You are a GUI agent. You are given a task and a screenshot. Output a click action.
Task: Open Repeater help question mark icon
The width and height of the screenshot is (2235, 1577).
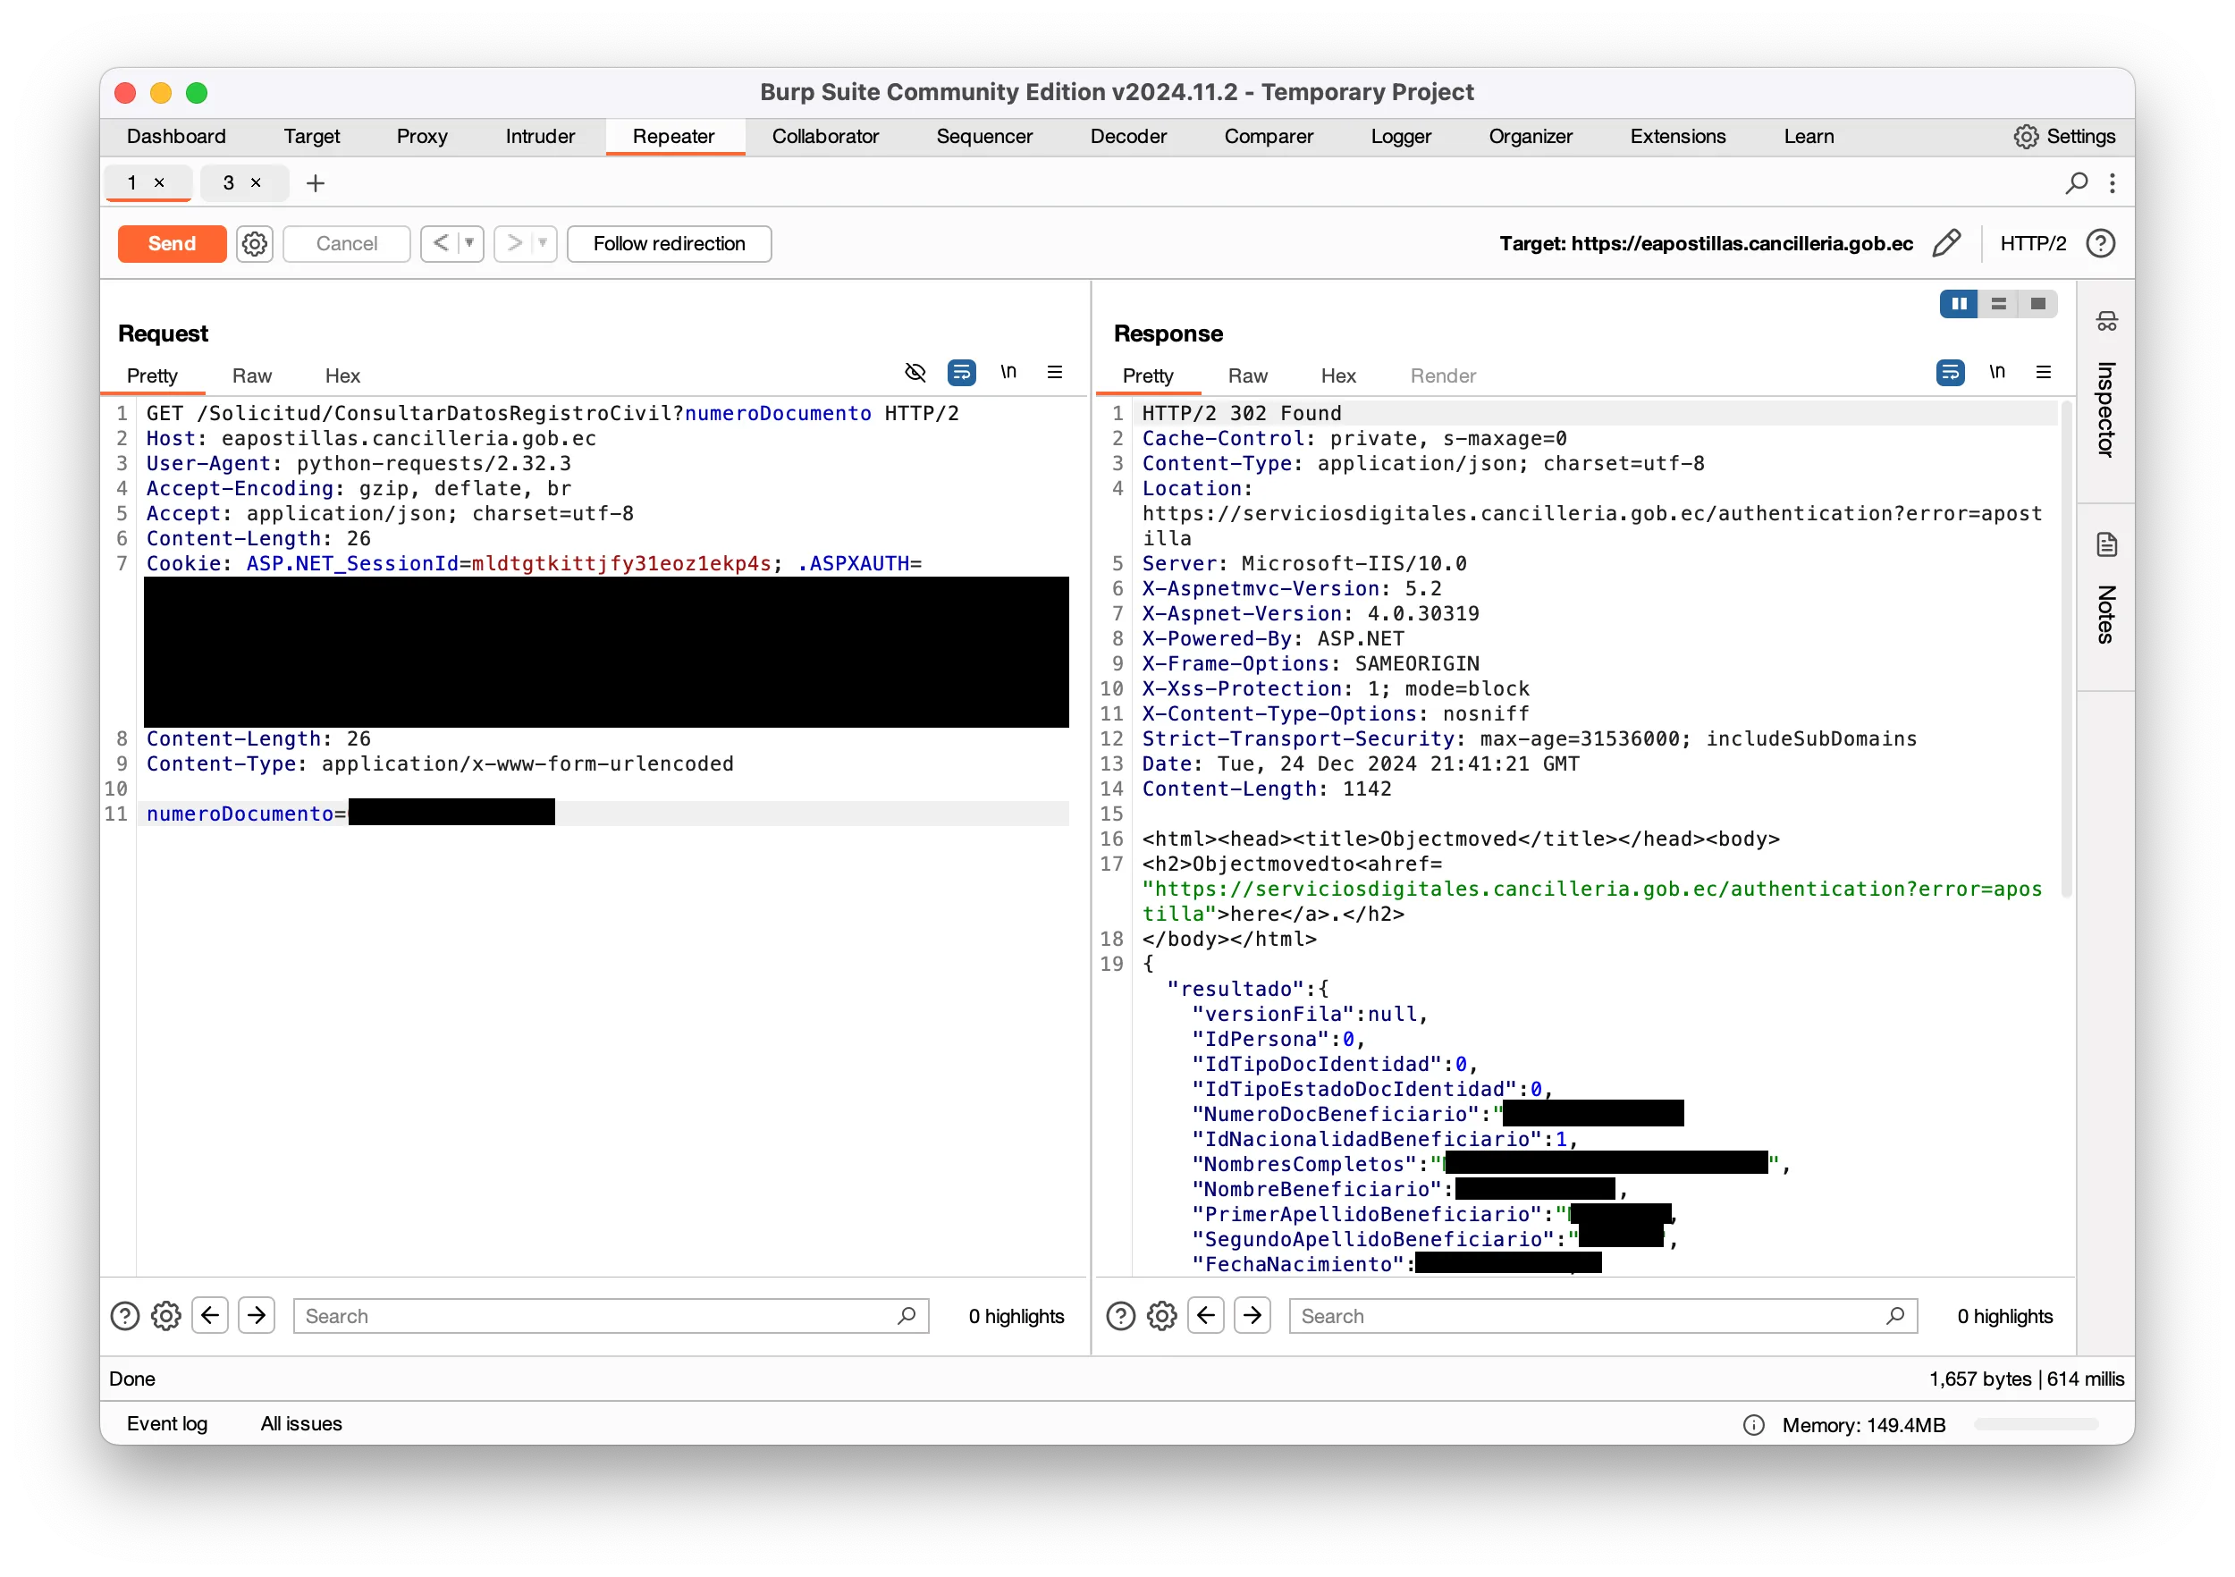2101,243
